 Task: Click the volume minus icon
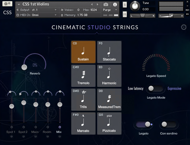coord(160,16)
